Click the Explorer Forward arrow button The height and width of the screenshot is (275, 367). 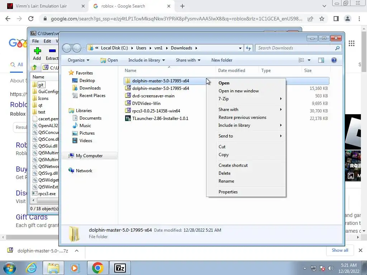click(77, 48)
